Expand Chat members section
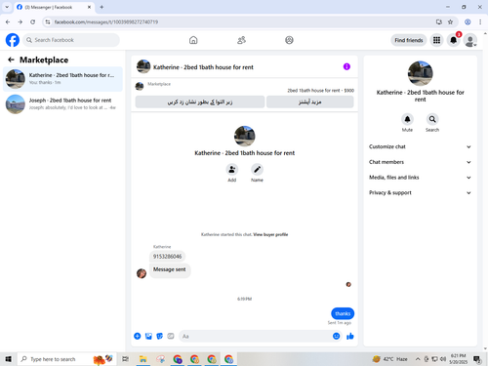Image resolution: width=488 pixels, height=366 pixels. (x=420, y=162)
